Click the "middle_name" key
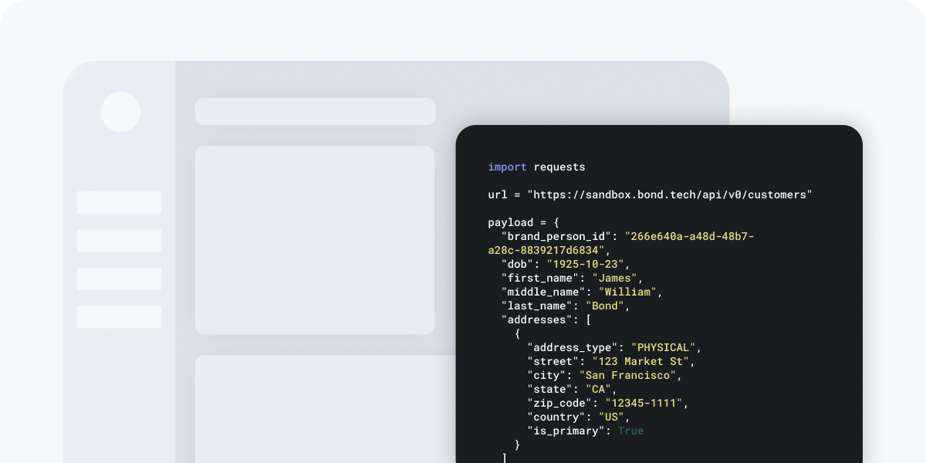This screenshot has width=926, height=463. (x=543, y=292)
